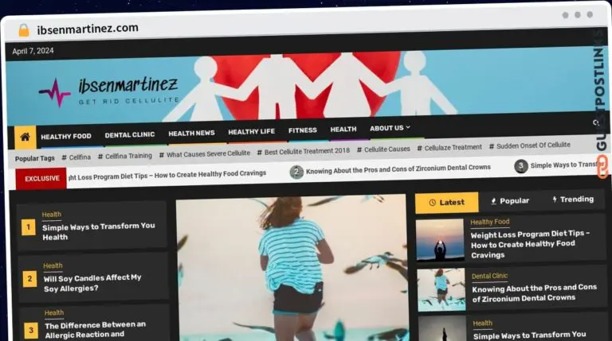Viewport: 612px width, 341px height.
Task: Click the featured image of girl with birds
Action: [x=292, y=269]
